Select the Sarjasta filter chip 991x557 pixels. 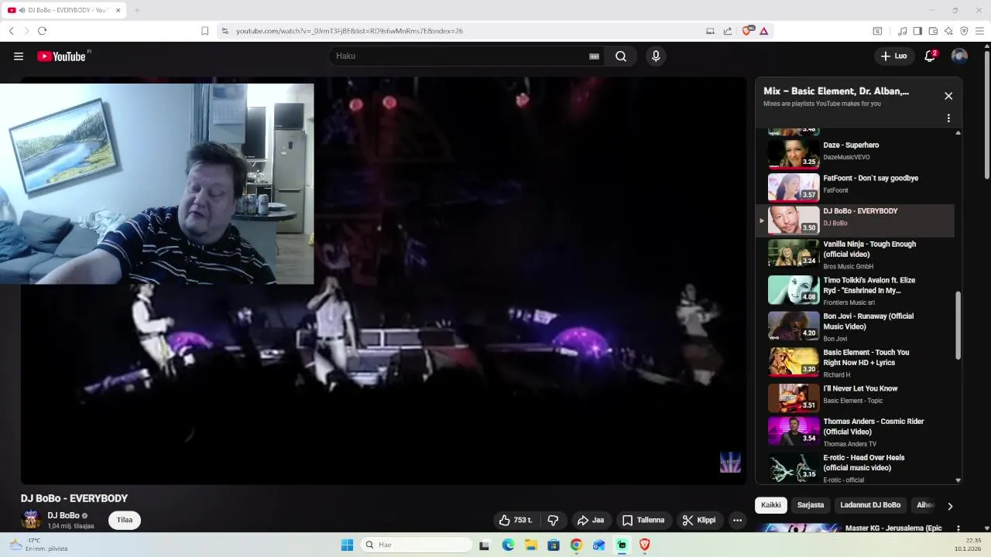coord(811,505)
